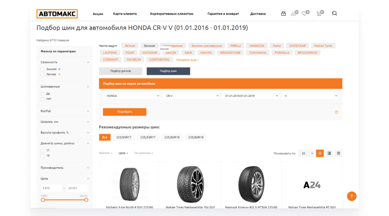Open the Michelin X-Ice North 4 tire image
The width and height of the screenshot is (389, 216).
(129, 184)
